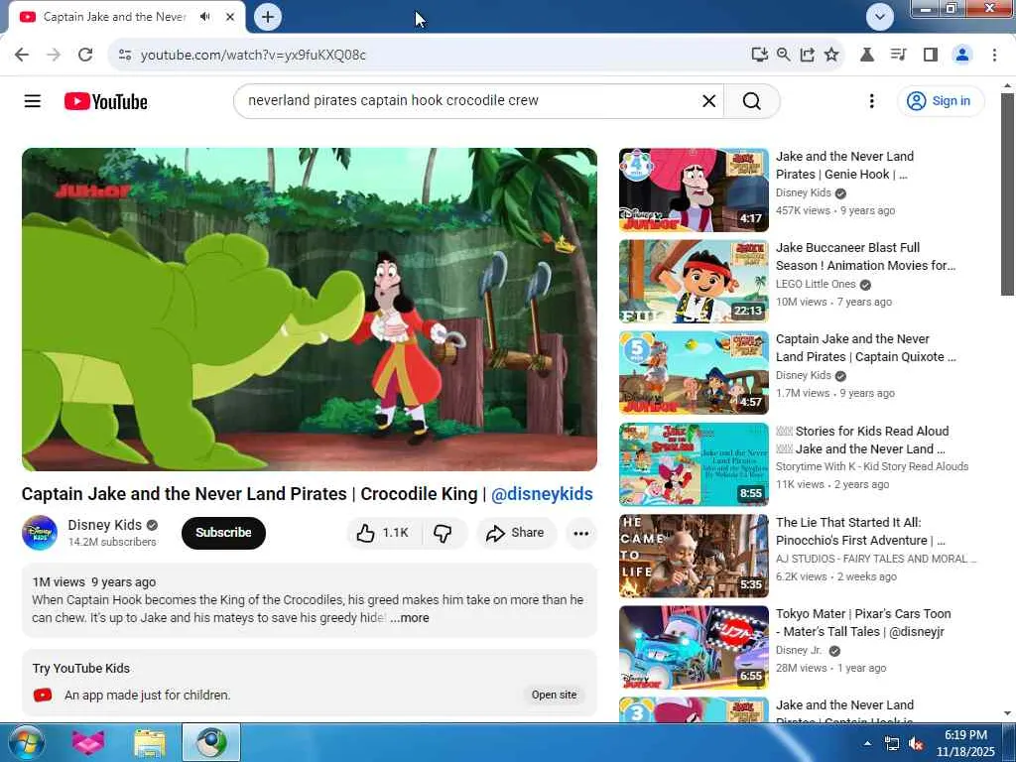Subscribe to Disney Kids channel
Image resolution: width=1016 pixels, height=762 pixels.
click(x=223, y=533)
